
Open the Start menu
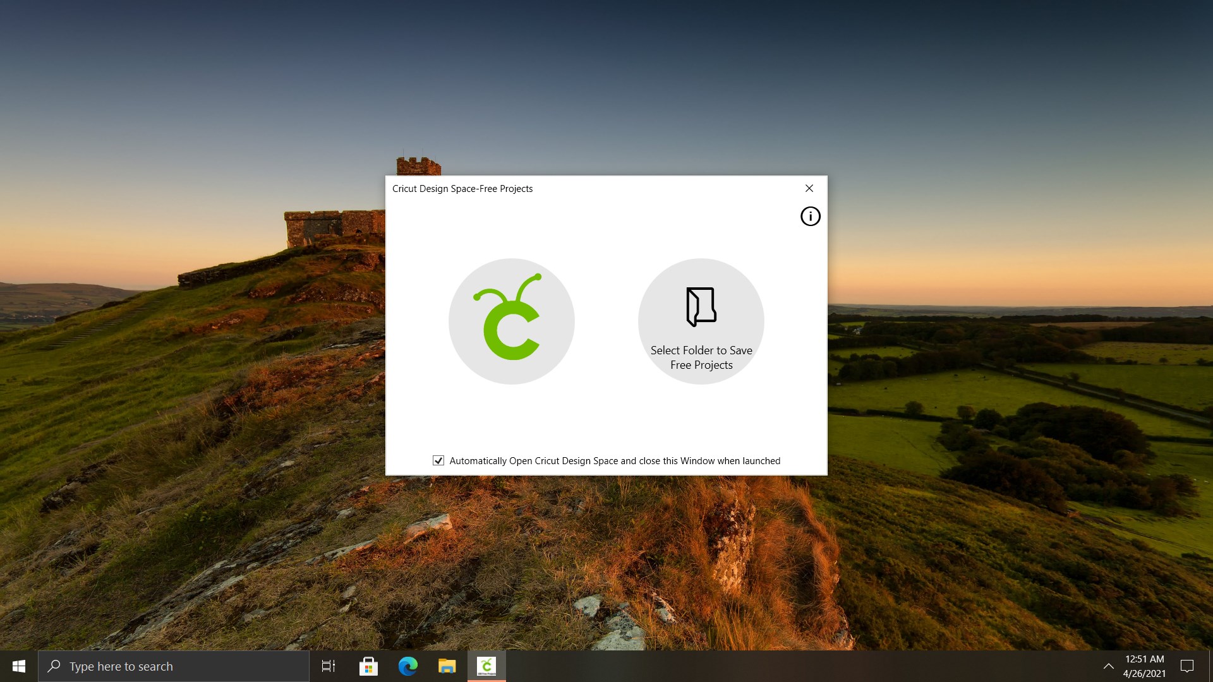pos(18,666)
